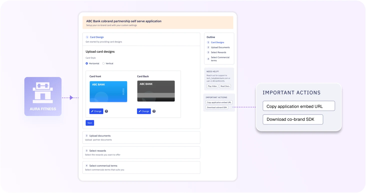
Task: Expand the Select commerical terms section
Action: coord(141,167)
